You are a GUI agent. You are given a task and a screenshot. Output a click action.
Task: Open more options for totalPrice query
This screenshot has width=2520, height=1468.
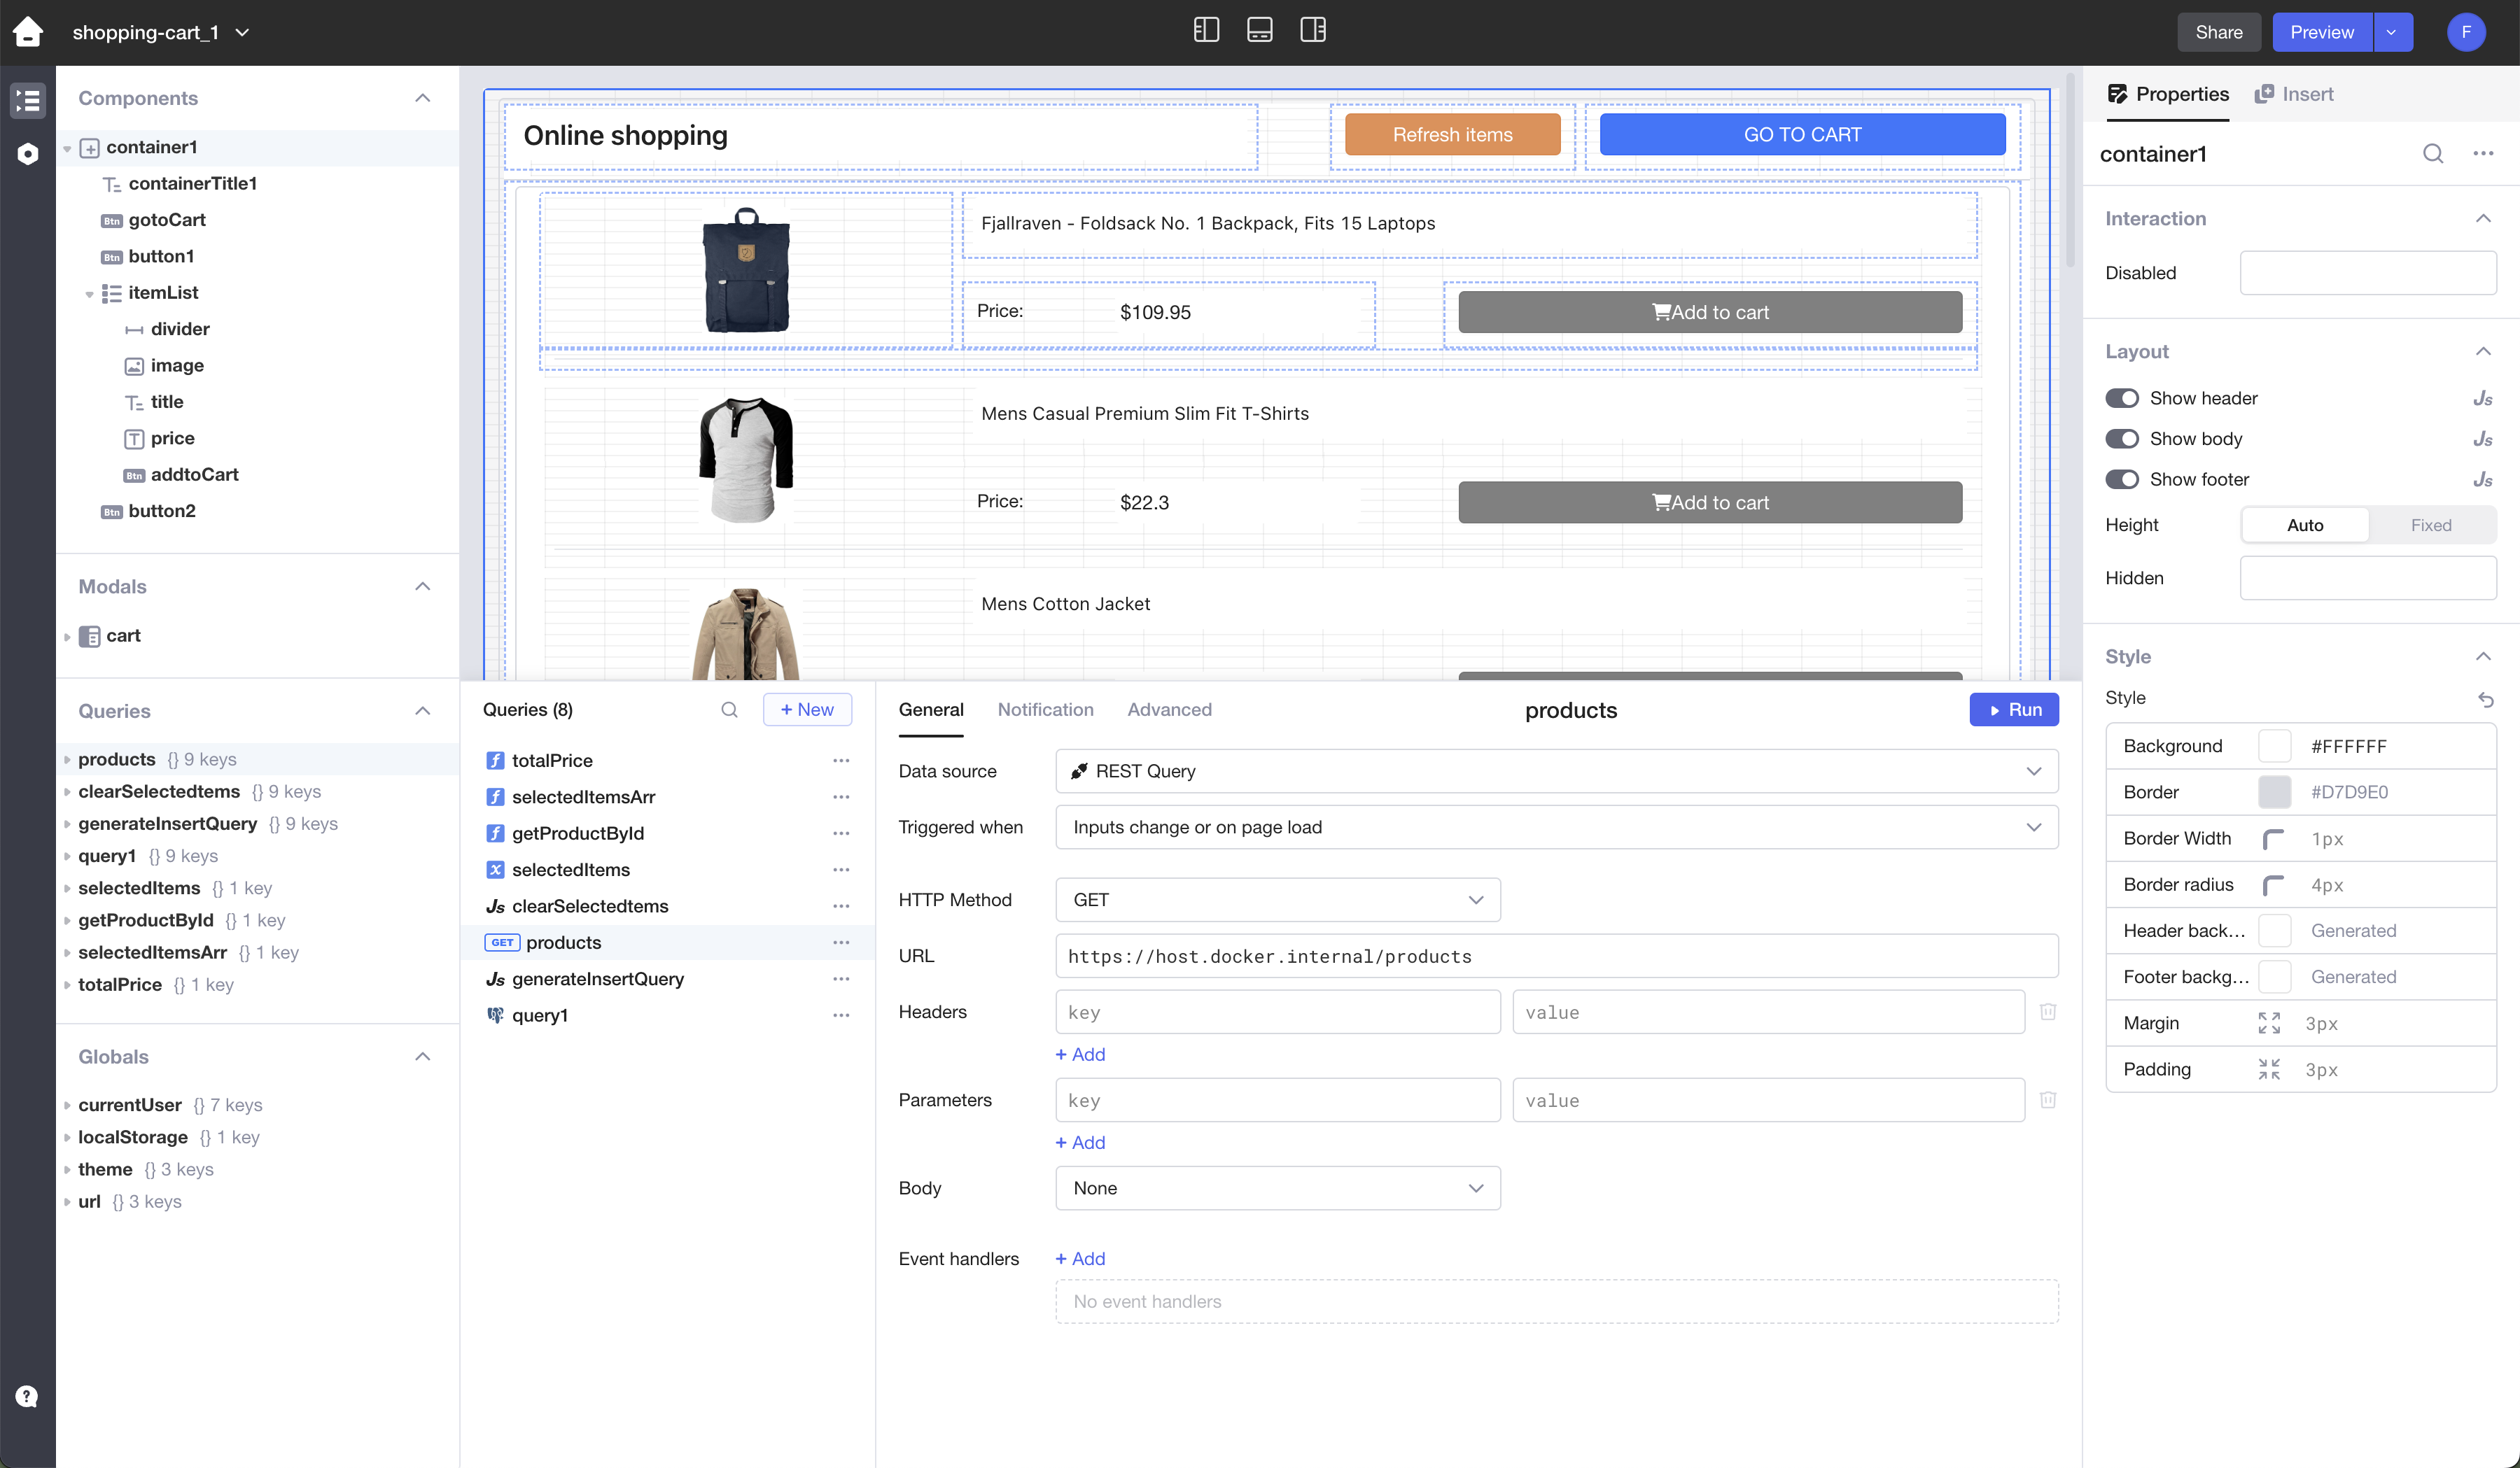pyautogui.click(x=841, y=761)
